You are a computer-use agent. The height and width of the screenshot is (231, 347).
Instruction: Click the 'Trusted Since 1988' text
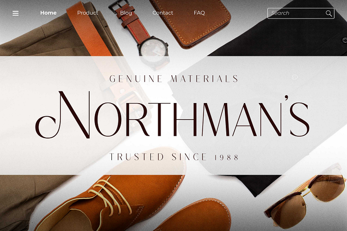[174, 157]
